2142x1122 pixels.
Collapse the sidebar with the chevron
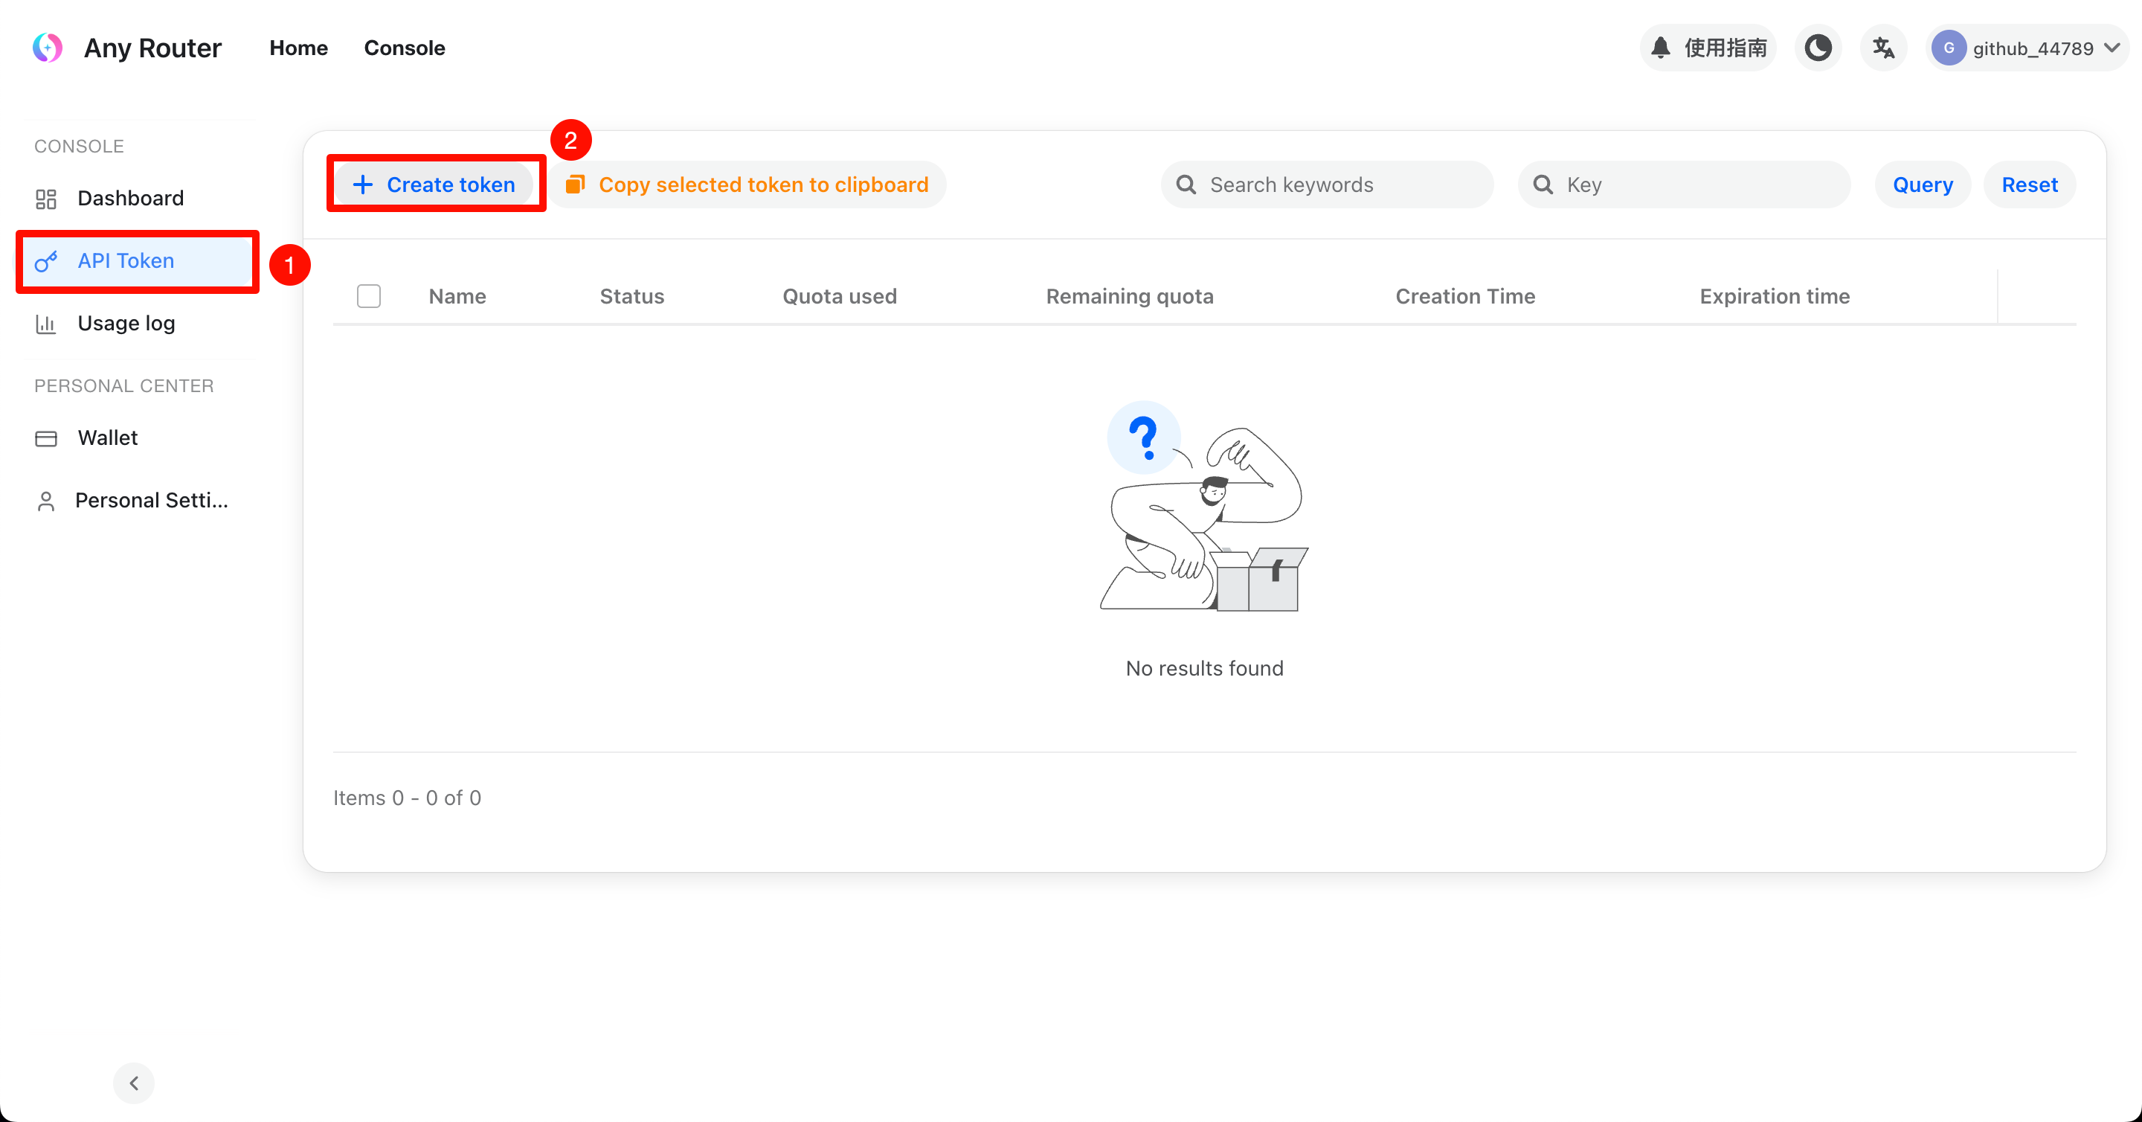[x=133, y=1083]
